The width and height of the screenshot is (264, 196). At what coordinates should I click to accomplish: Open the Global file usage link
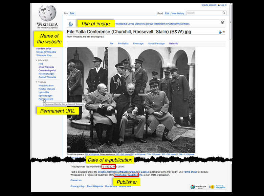pyautogui.click(x=156, y=44)
